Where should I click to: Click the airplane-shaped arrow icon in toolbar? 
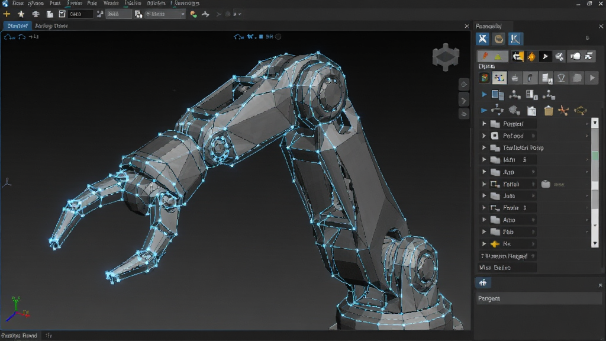(205, 14)
